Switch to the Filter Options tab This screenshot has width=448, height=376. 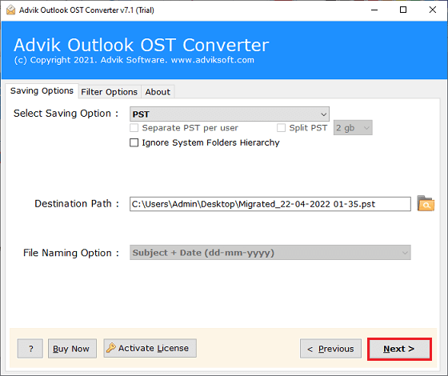109,92
